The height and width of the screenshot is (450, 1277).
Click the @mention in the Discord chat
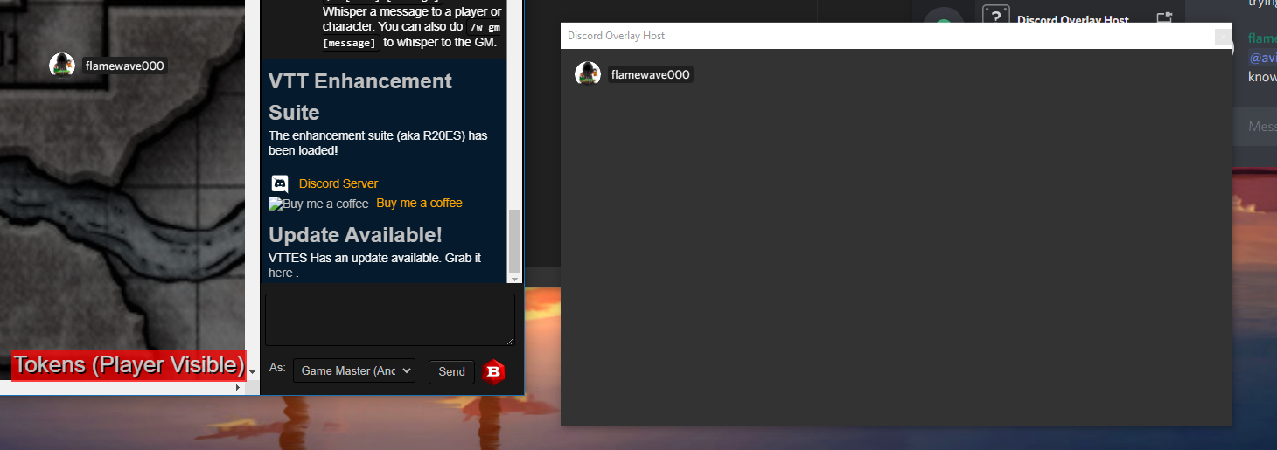[x=1262, y=58]
